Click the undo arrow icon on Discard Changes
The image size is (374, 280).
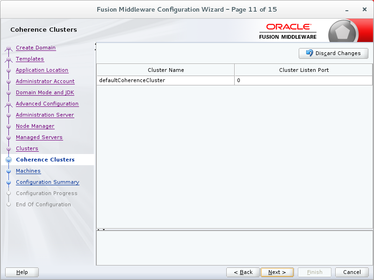(309, 53)
